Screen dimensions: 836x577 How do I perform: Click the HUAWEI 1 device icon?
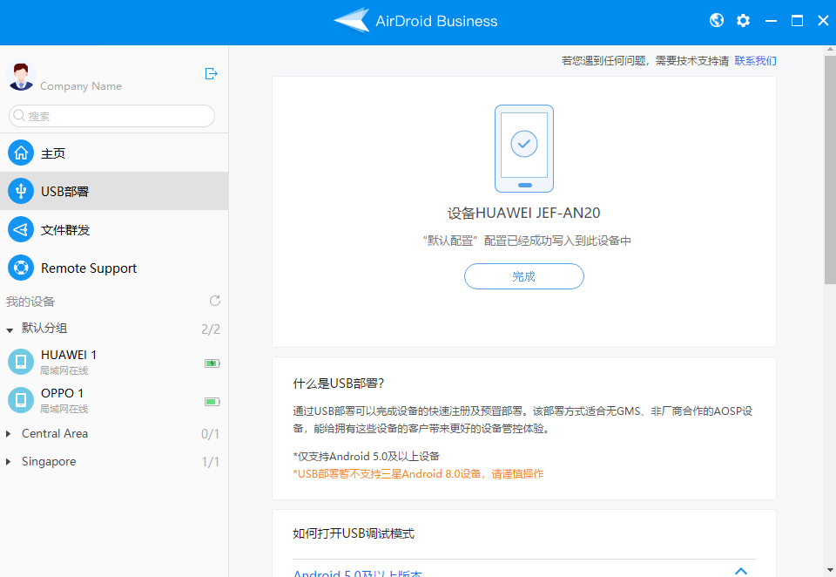21,362
